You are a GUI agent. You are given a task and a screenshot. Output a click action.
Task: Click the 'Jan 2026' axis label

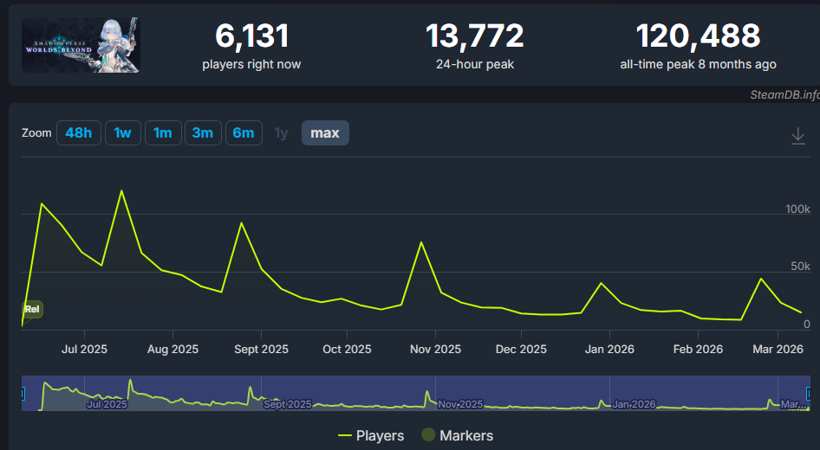click(609, 350)
